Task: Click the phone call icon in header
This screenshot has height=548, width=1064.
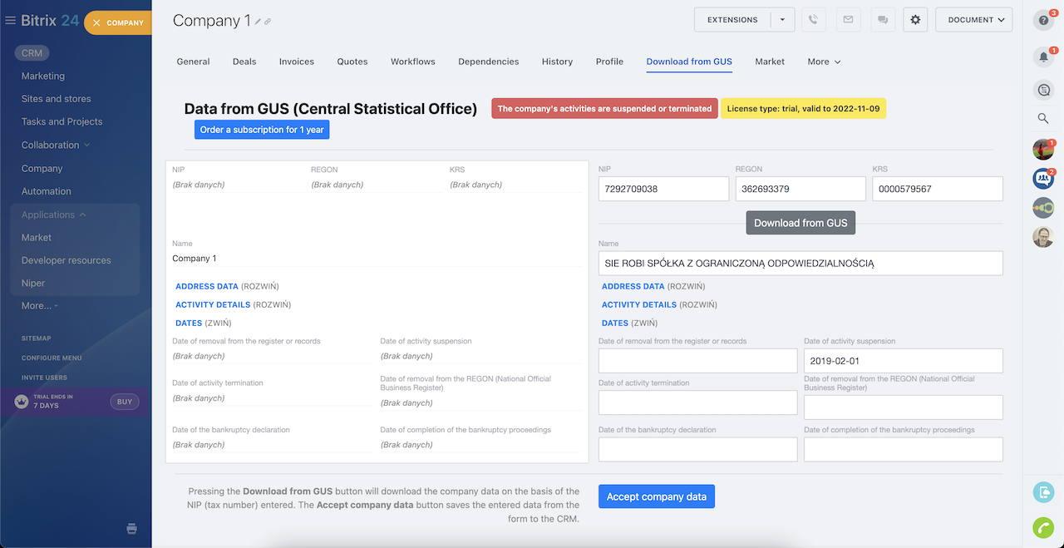Action: point(814,20)
